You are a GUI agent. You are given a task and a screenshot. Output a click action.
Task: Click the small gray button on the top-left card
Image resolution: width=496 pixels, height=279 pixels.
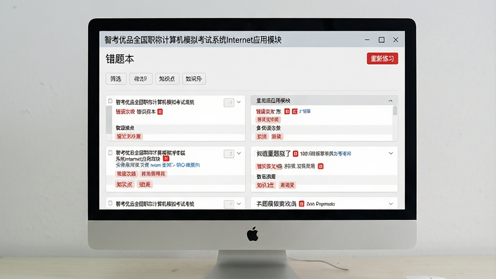(229, 103)
